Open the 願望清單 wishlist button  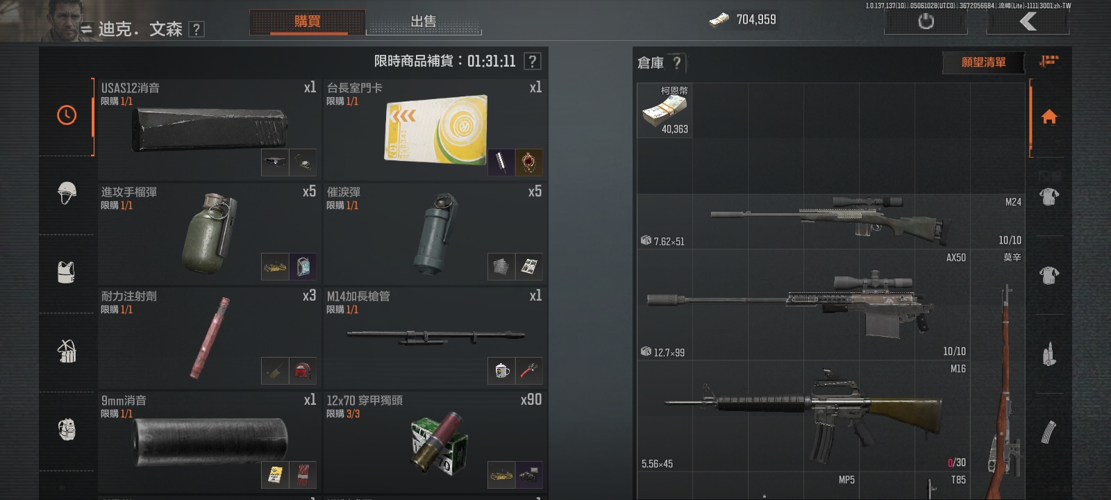tap(983, 62)
